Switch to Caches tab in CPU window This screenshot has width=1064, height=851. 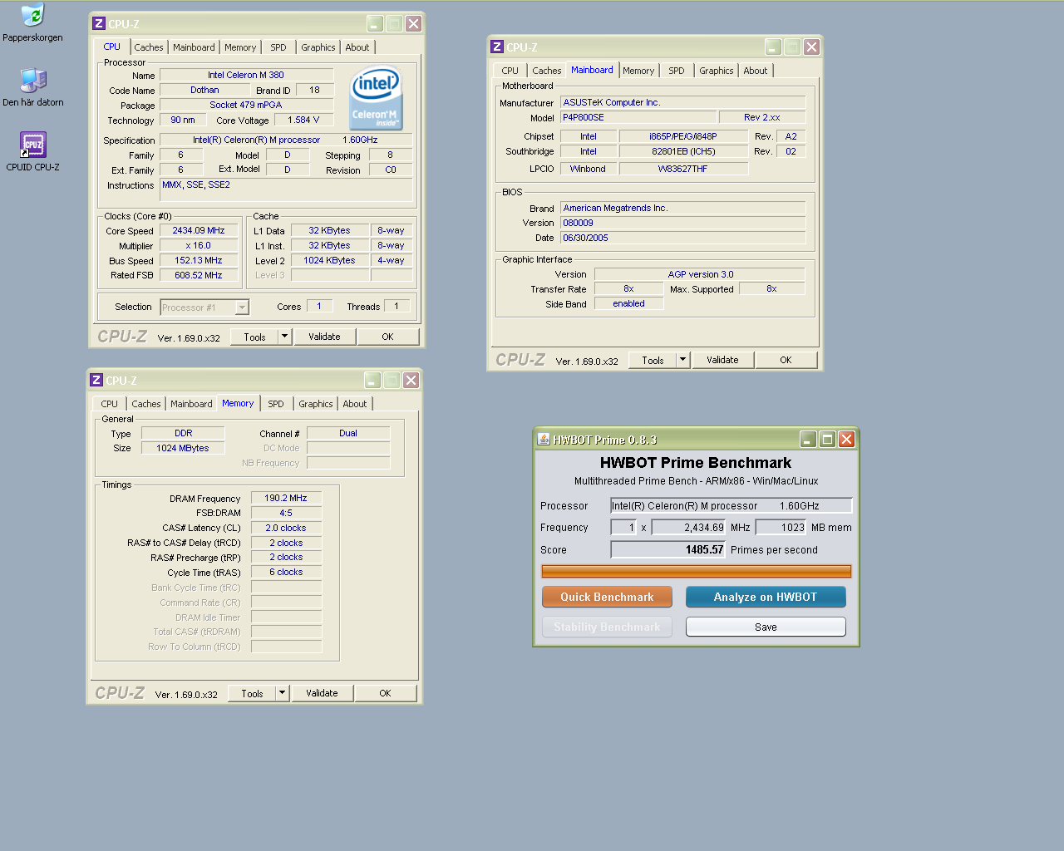pyautogui.click(x=149, y=47)
